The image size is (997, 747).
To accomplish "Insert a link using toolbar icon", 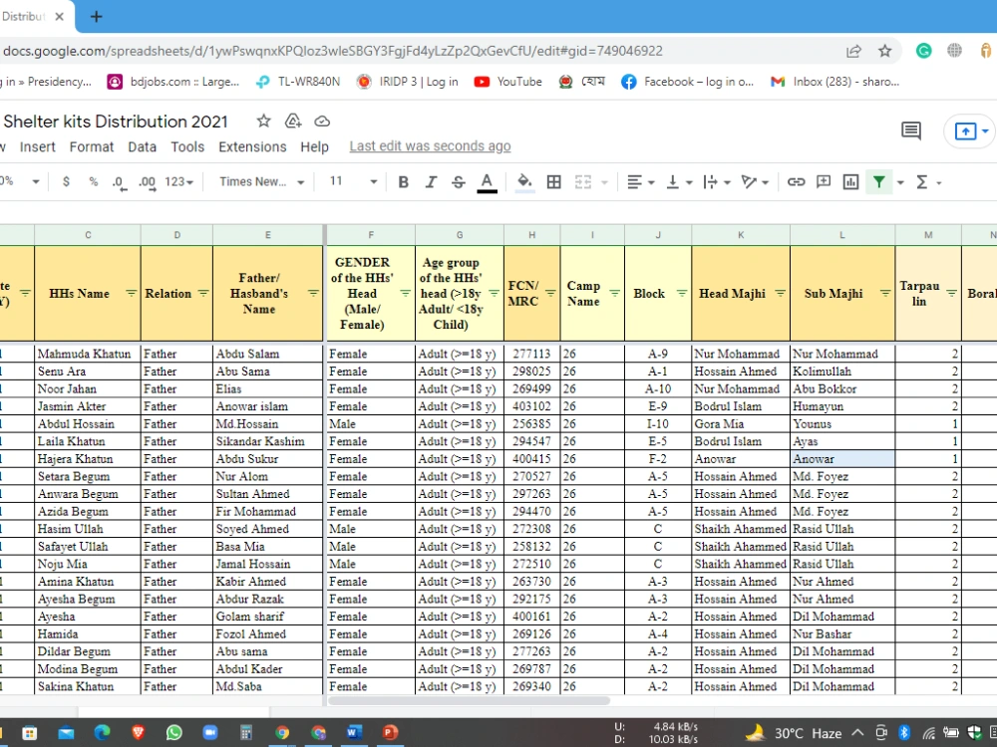I will pyautogui.click(x=796, y=182).
